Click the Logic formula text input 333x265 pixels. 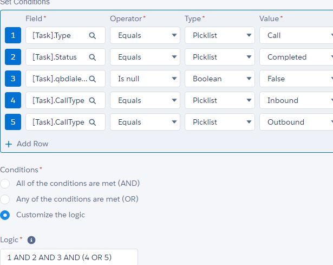point(69,257)
